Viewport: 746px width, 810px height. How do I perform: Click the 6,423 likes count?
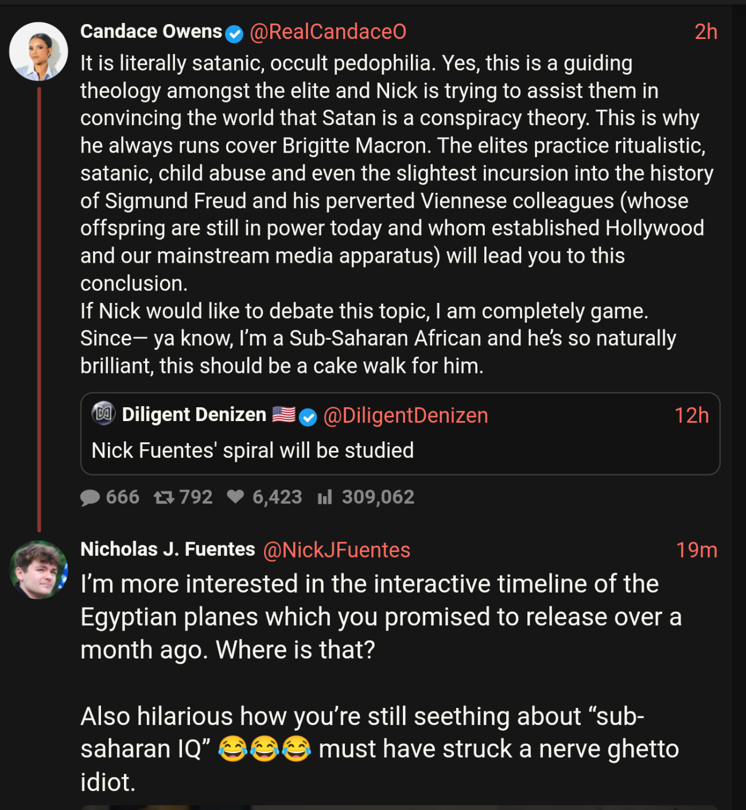pos(277,497)
